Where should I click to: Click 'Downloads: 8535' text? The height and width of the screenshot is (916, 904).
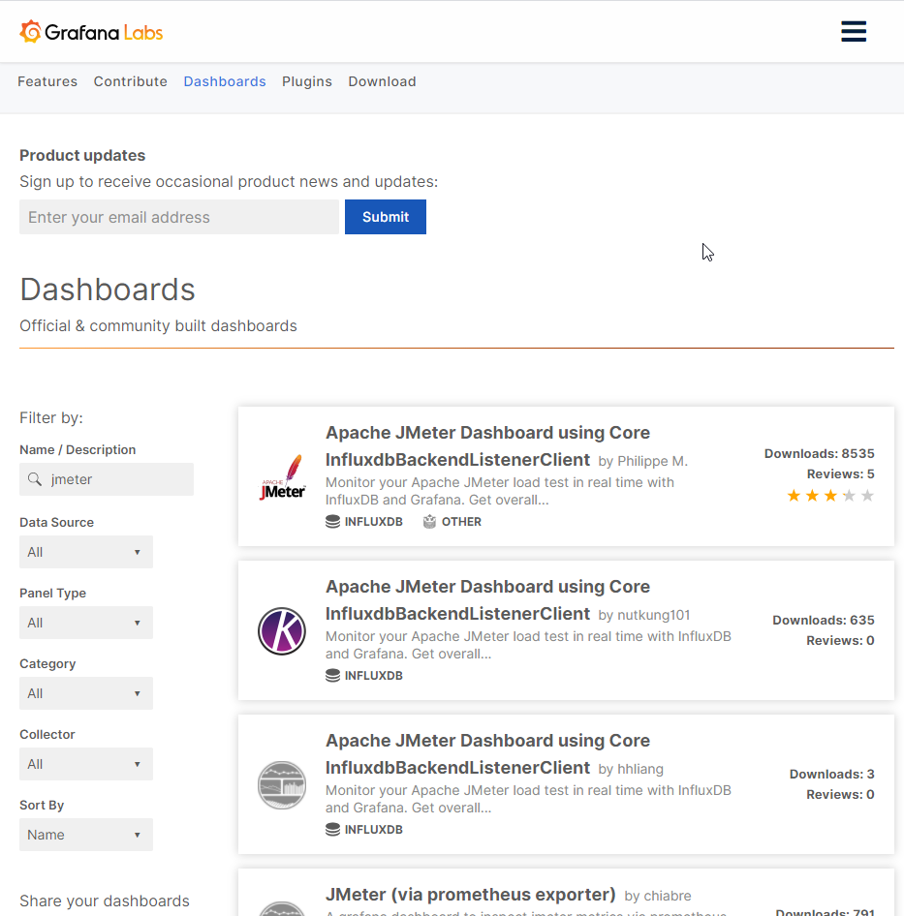[819, 454]
